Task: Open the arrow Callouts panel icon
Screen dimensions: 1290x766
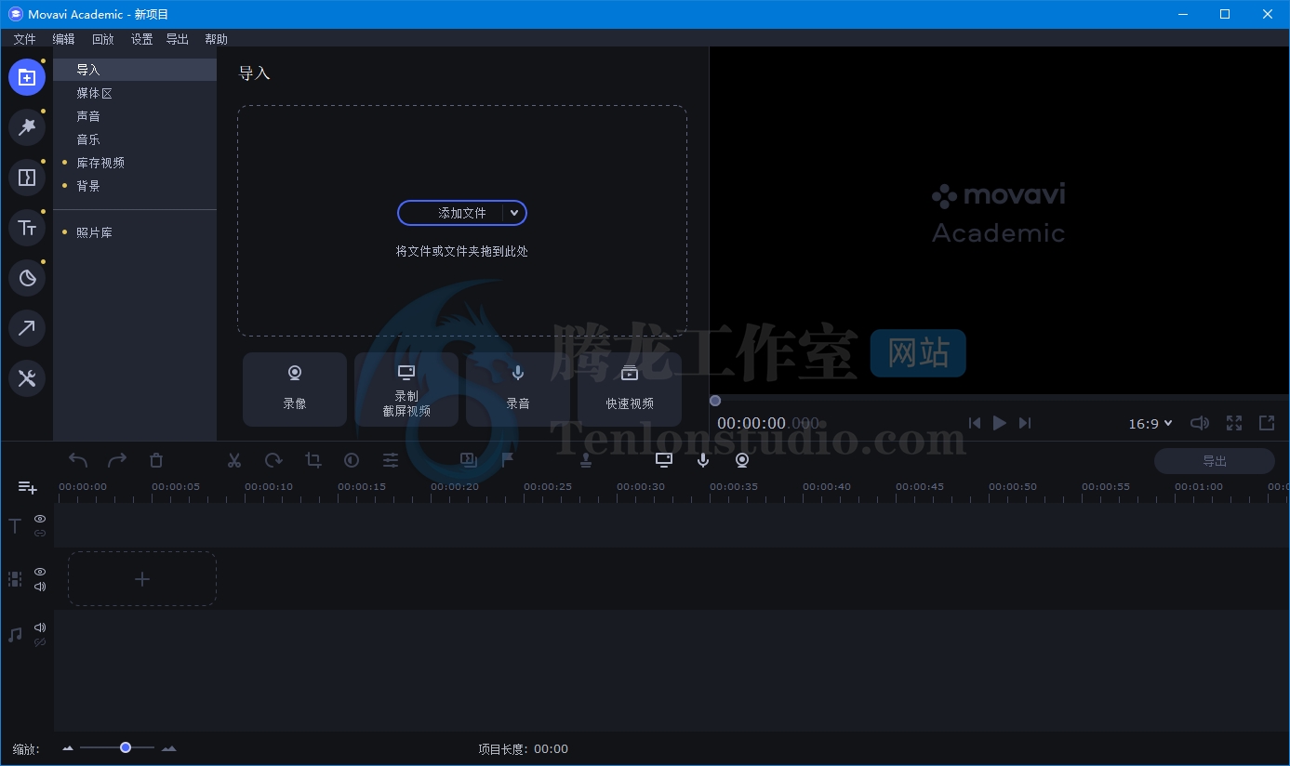Action: click(x=27, y=328)
